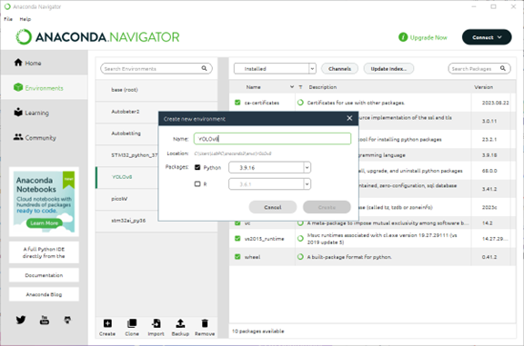The image size is (524, 346).
Task: Click the Remove environment trash icon
Action: click(205, 323)
